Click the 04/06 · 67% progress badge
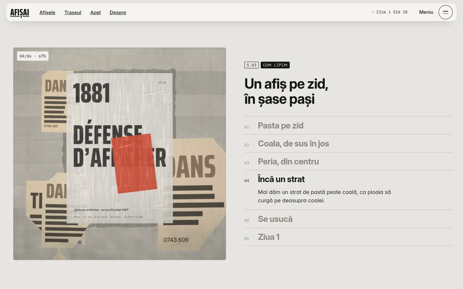Image resolution: width=463 pixels, height=289 pixels. point(33,56)
